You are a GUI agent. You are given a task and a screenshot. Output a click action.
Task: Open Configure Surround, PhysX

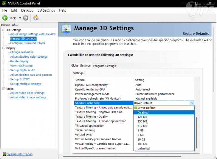point(28,43)
